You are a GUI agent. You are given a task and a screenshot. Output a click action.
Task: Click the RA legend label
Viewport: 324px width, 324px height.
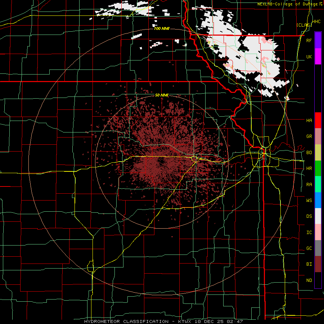click(309, 185)
